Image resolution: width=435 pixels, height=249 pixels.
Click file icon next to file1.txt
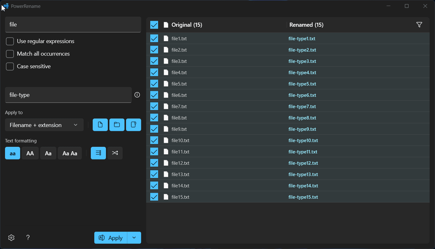pyautogui.click(x=166, y=38)
